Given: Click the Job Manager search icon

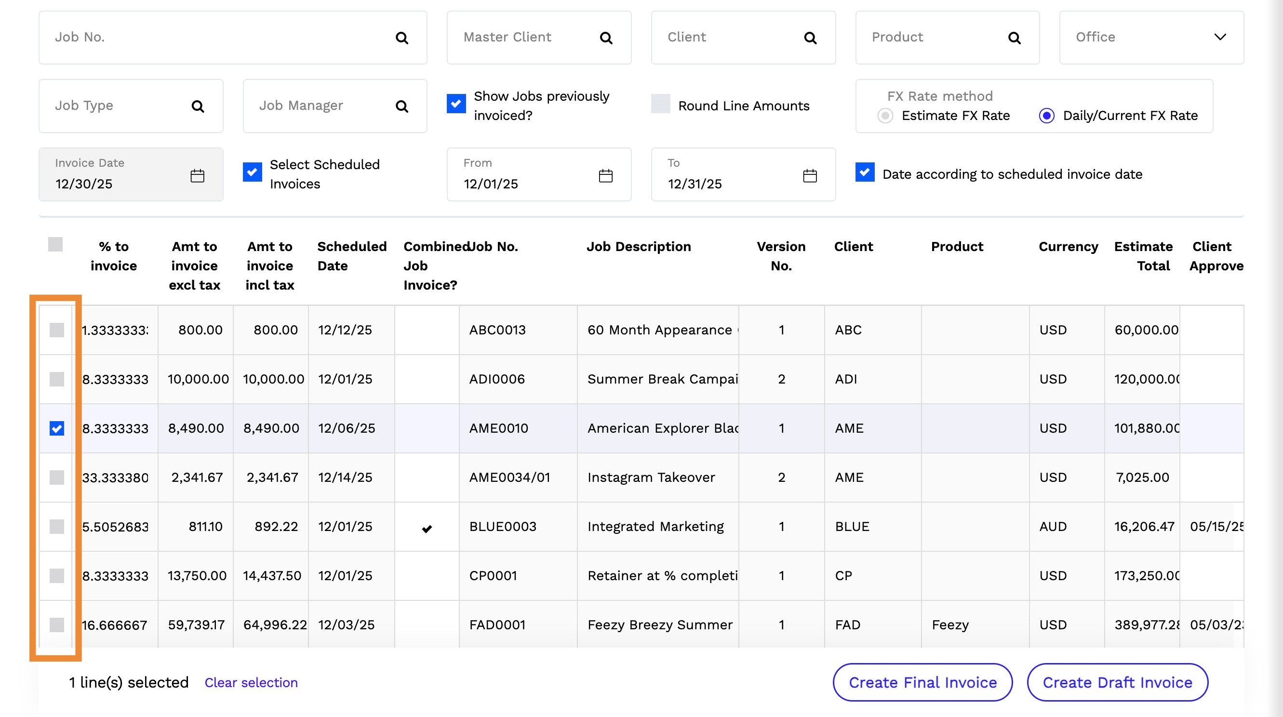Looking at the screenshot, I should click(401, 106).
